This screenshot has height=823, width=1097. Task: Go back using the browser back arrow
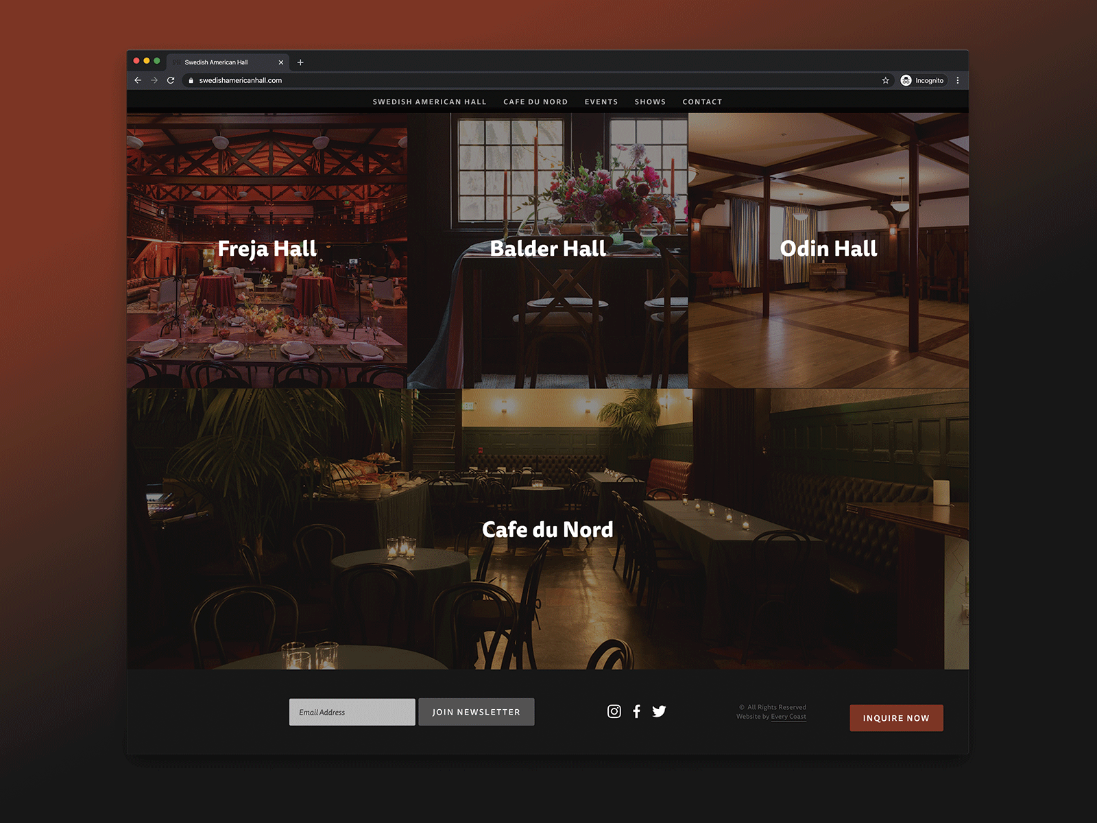138,80
